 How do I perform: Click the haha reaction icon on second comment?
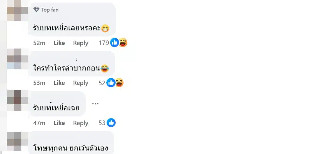pyautogui.click(x=119, y=83)
